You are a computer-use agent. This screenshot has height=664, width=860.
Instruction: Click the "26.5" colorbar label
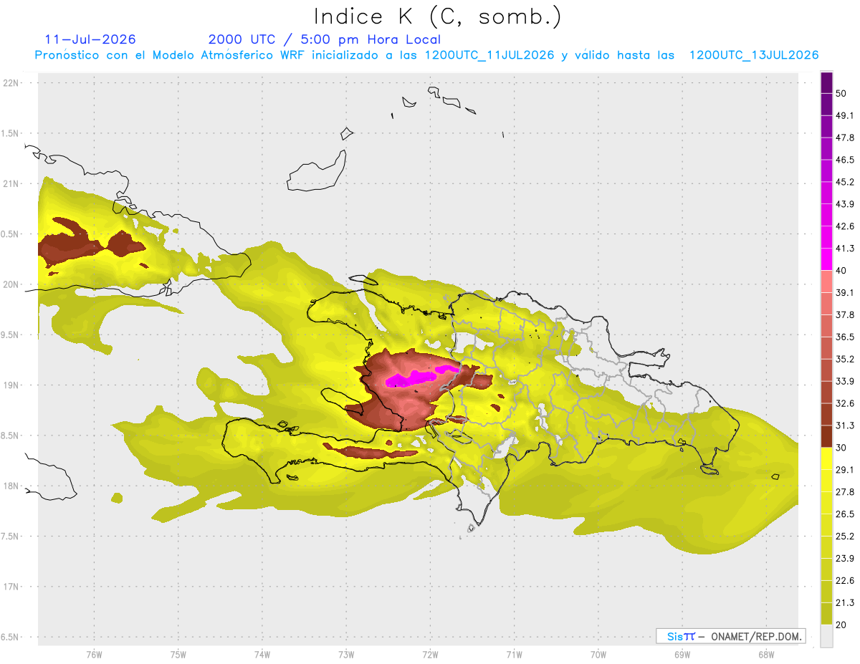click(x=844, y=514)
